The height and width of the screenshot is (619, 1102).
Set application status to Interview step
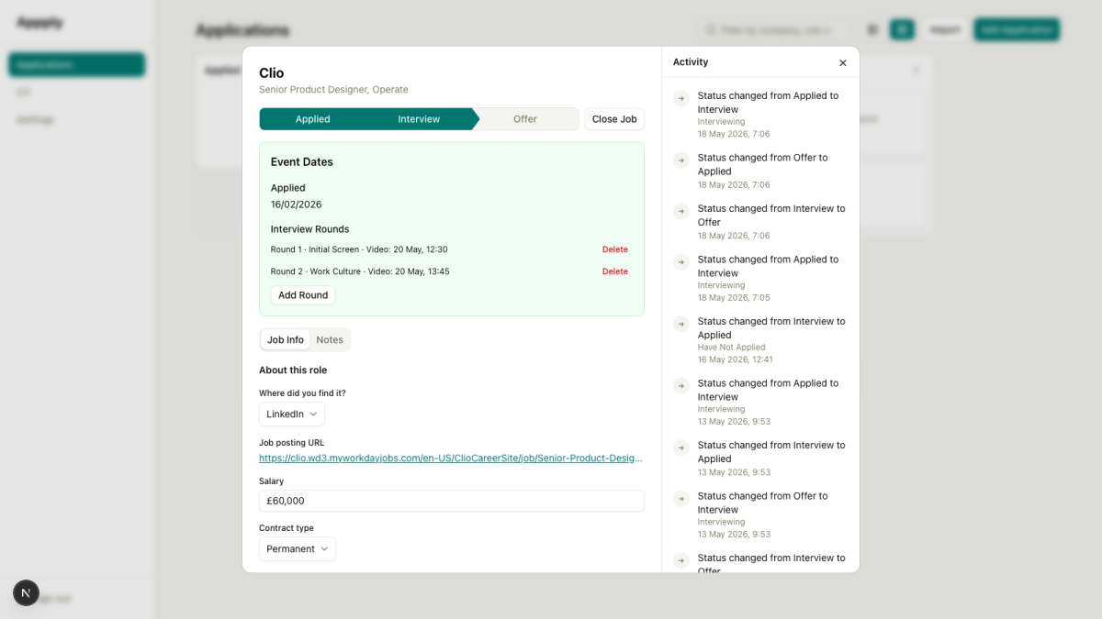tap(419, 119)
